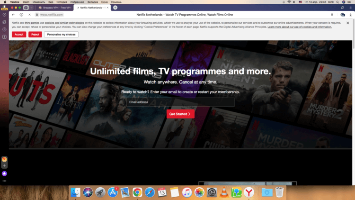Open the Файл menu

point(26,2)
